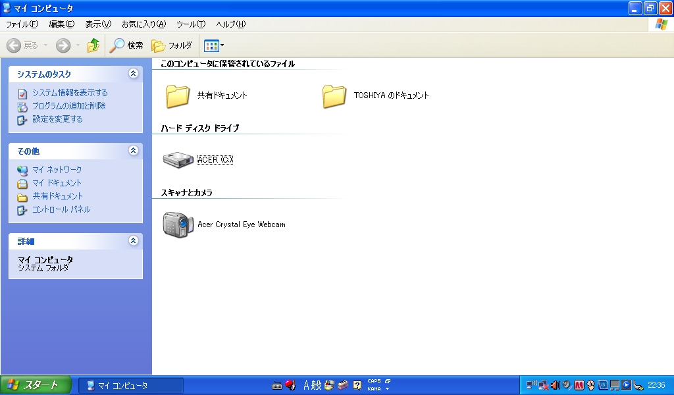
Task: Open the 編集(E) menu
Action: [x=61, y=24]
